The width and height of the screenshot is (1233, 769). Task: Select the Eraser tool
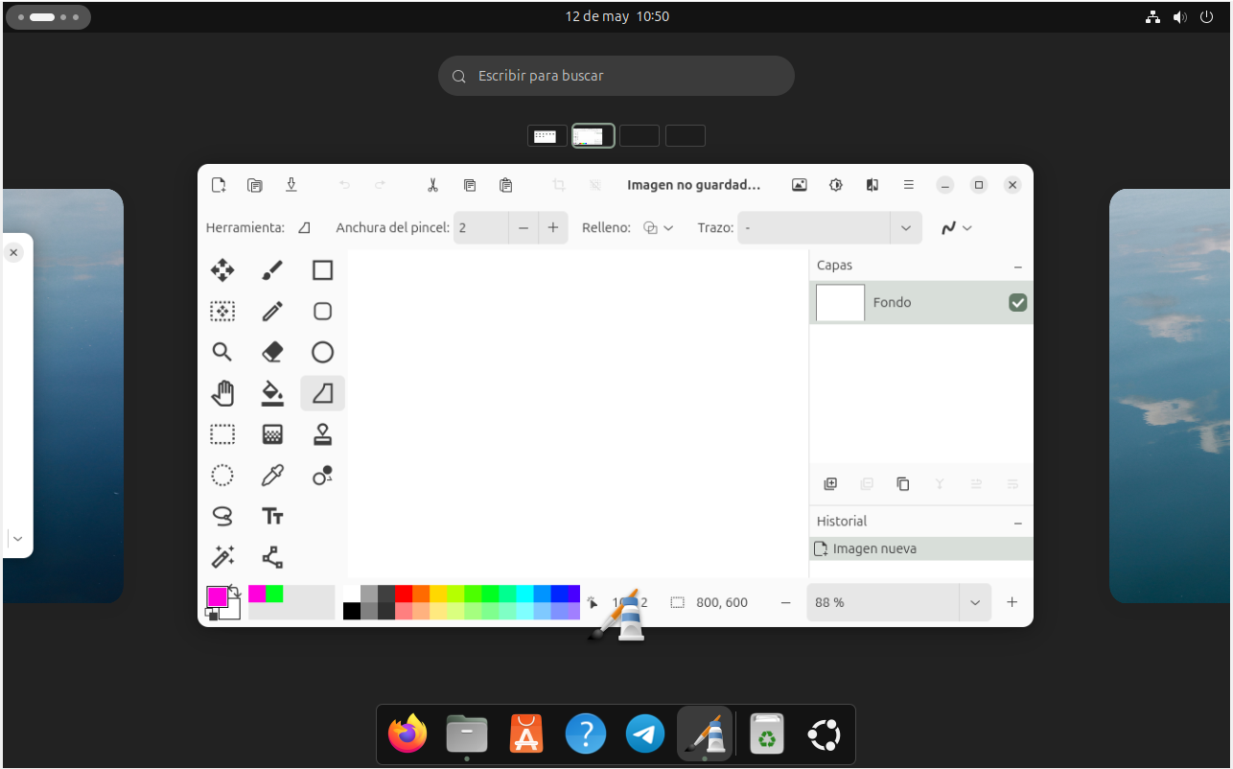tap(272, 351)
